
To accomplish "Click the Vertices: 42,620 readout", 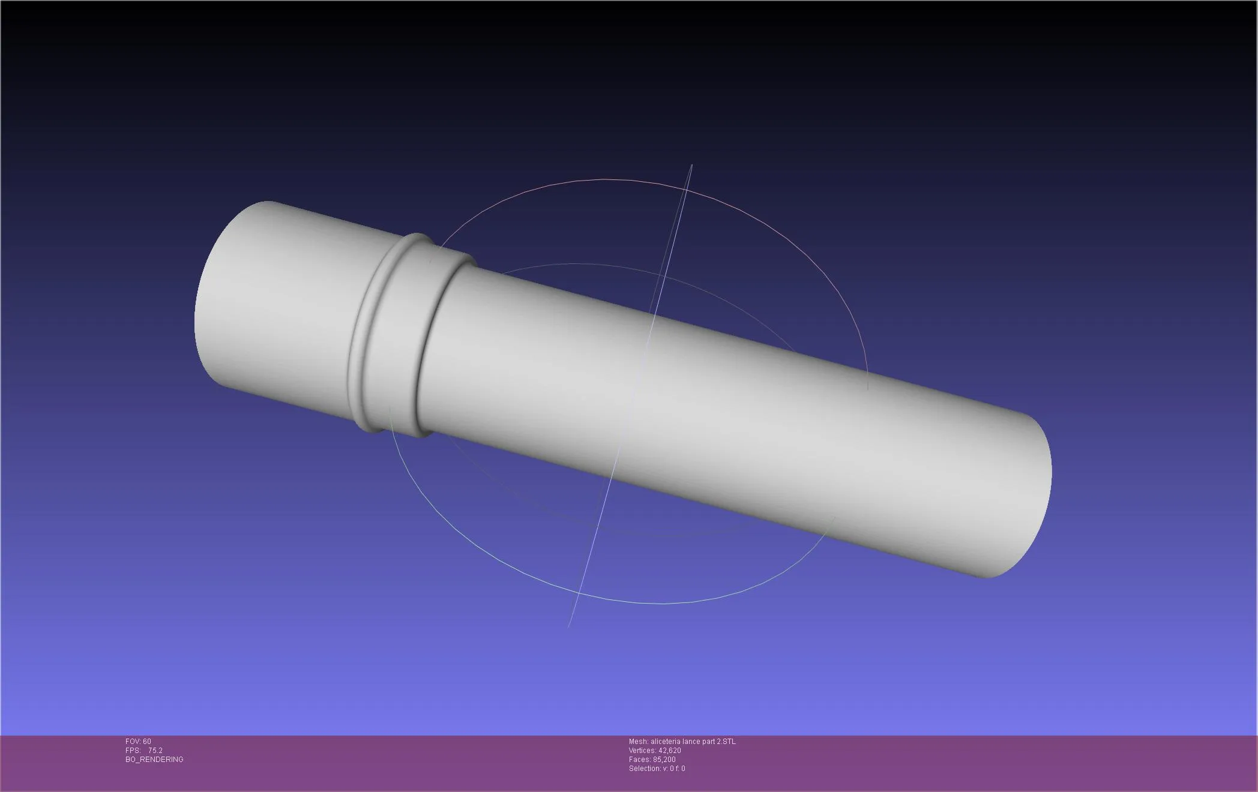I will click(655, 751).
